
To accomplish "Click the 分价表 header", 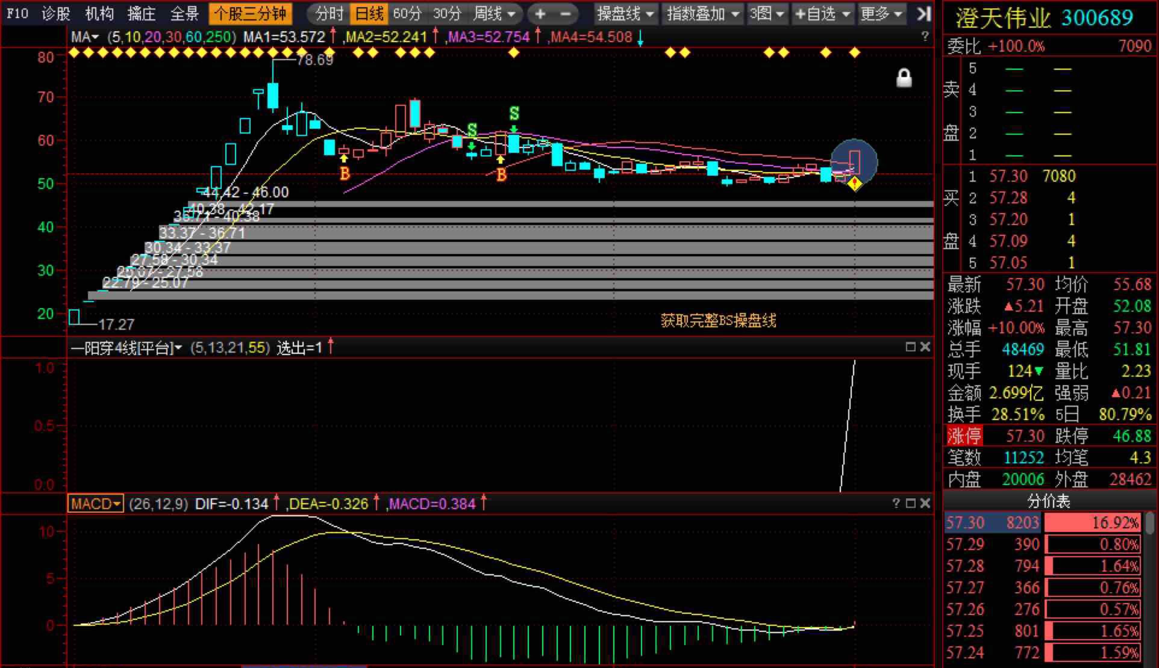I will [x=1049, y=502].
